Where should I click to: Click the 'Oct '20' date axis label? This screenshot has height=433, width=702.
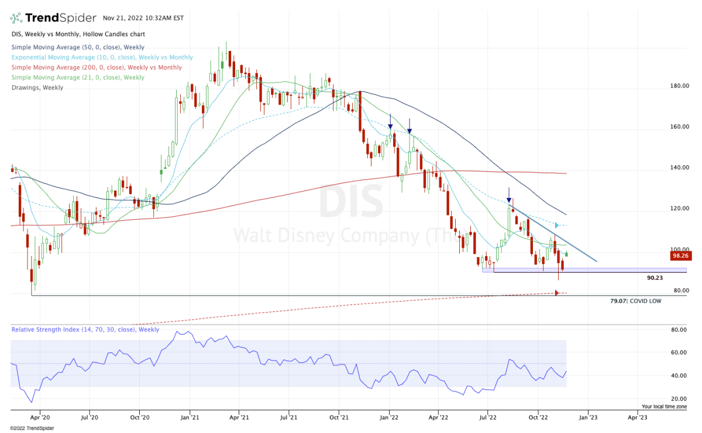[139, 418]
